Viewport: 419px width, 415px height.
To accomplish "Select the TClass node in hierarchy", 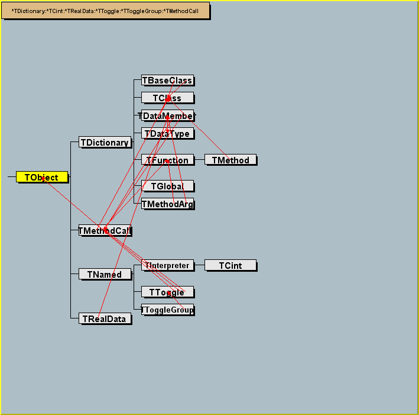I will point(167,98).
